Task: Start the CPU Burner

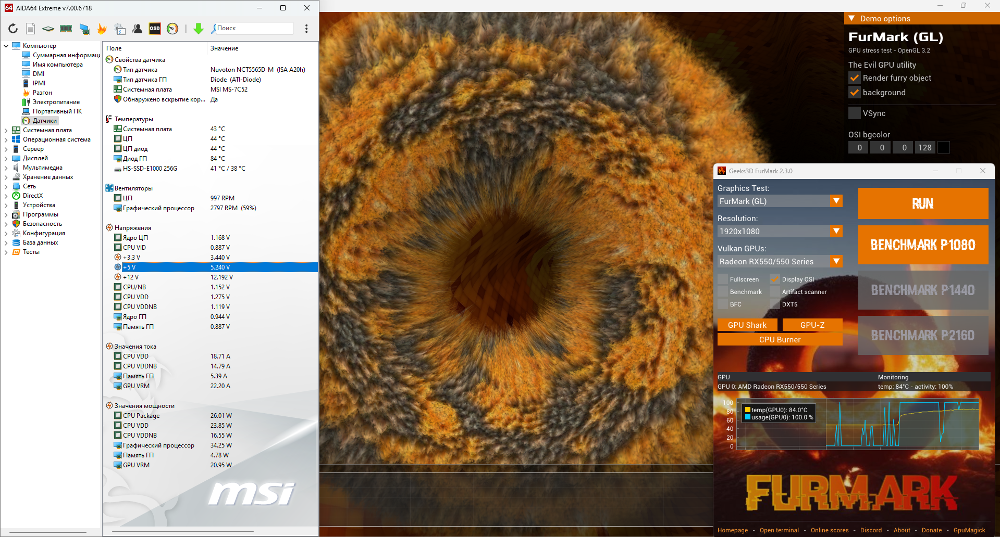Action: [780, 339]
